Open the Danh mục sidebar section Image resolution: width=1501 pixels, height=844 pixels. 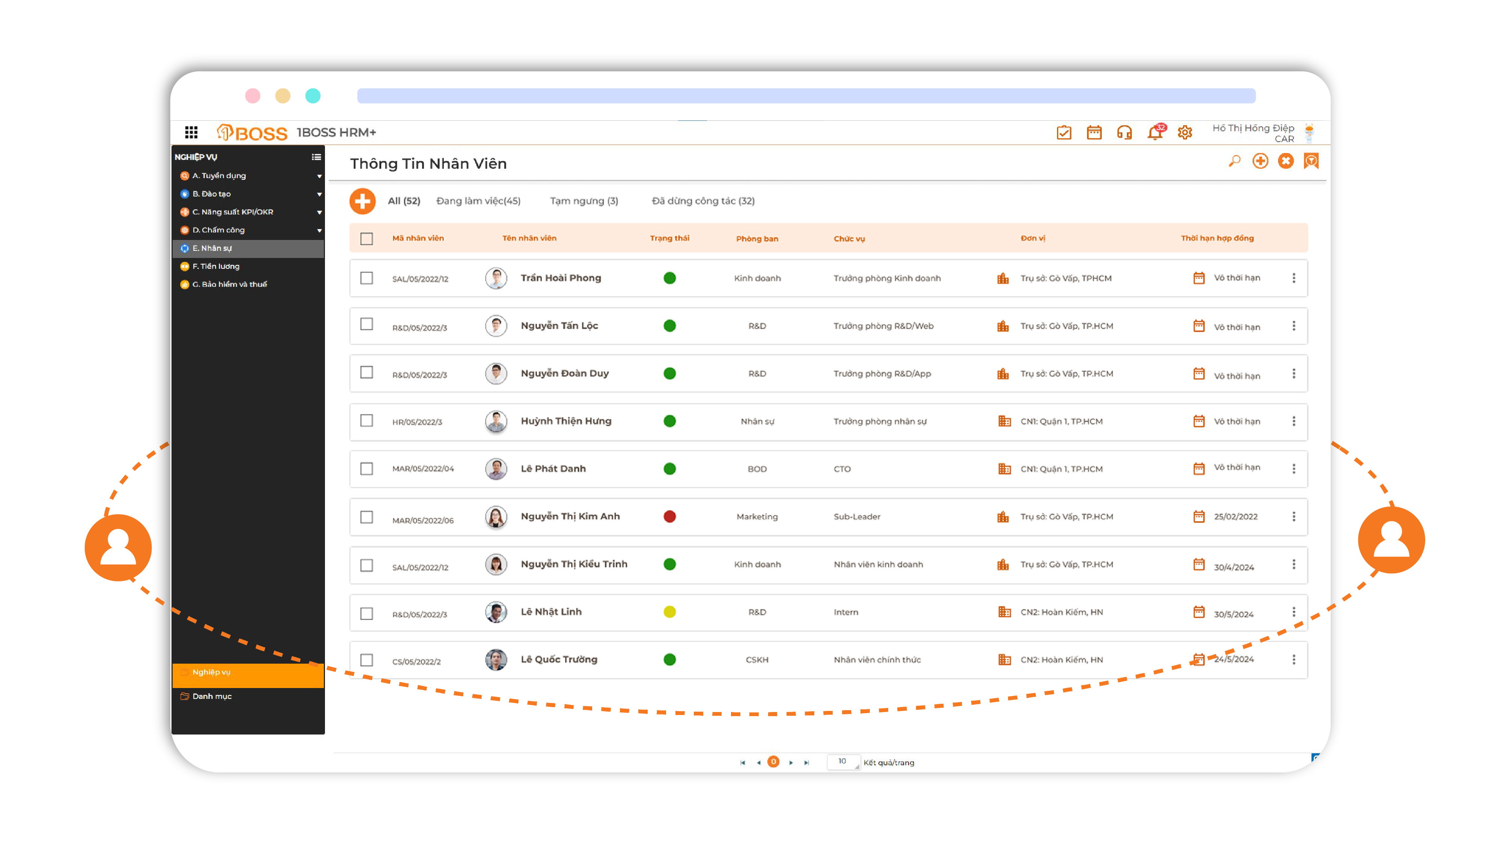click(212, 696)
